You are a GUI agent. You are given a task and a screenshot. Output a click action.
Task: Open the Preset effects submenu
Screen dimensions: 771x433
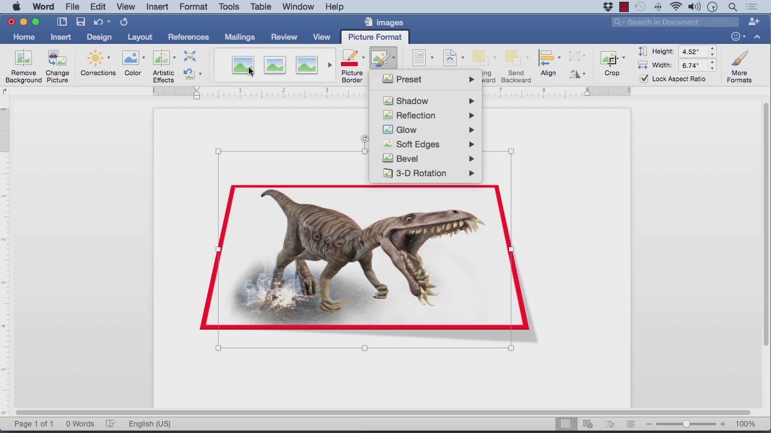[425, 79]
